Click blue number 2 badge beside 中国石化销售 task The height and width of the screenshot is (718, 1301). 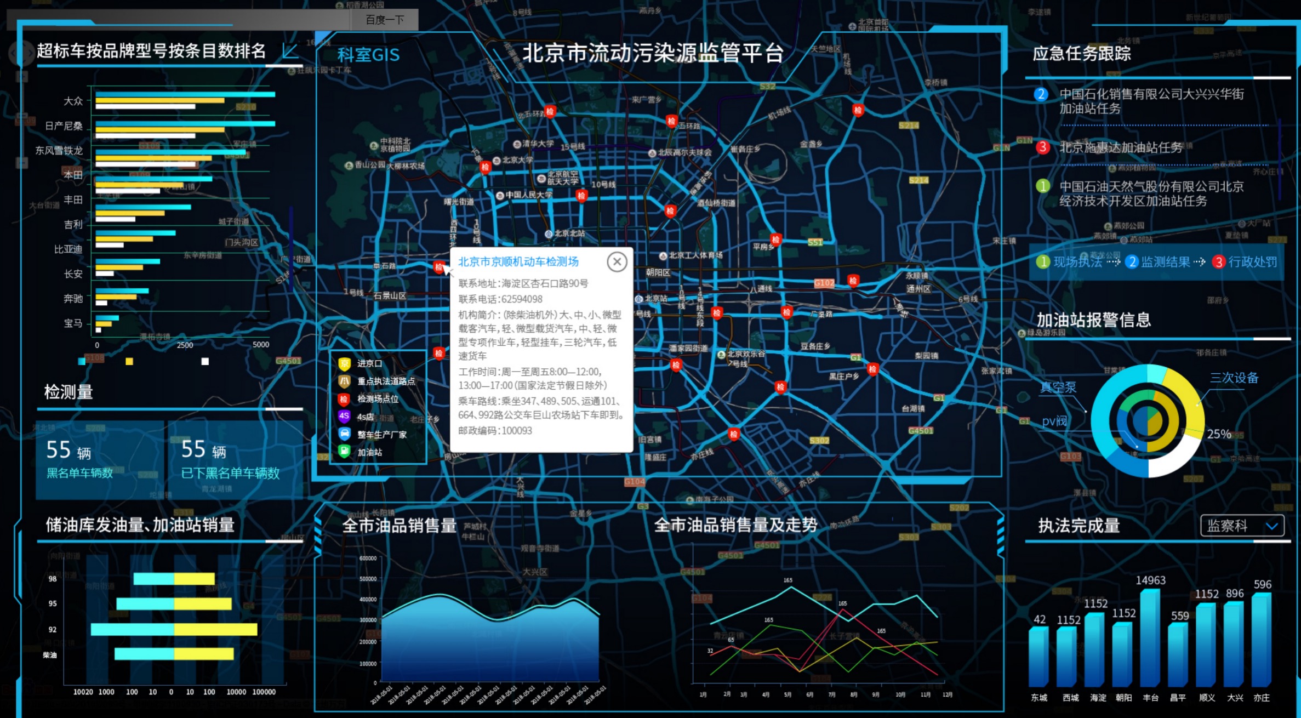tap(1041, 94)
